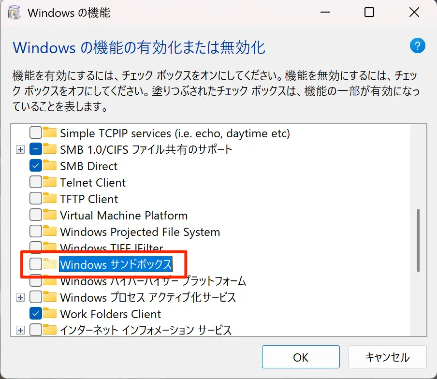Click folder icon beside SMB Direct
This screenshot has height=379, width=437.
click(x=50, y=166)
